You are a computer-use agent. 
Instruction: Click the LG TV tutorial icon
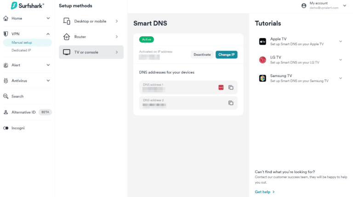point(262,60)
